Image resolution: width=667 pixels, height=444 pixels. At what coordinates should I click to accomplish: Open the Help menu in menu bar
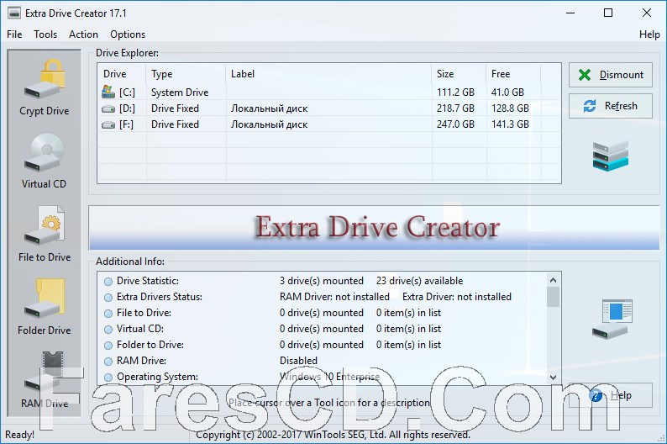point(649,34)
